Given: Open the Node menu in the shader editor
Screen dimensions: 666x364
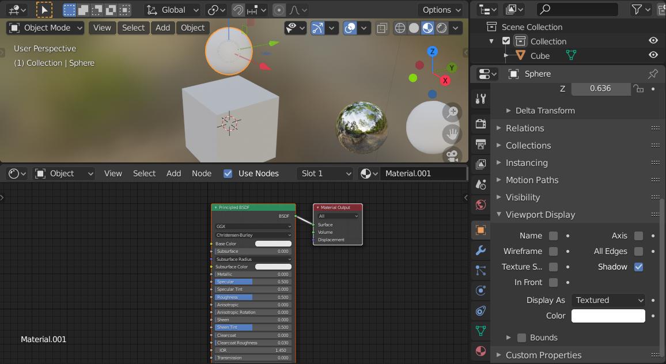Looking at the screenshot, I should (x=202, y=173).
